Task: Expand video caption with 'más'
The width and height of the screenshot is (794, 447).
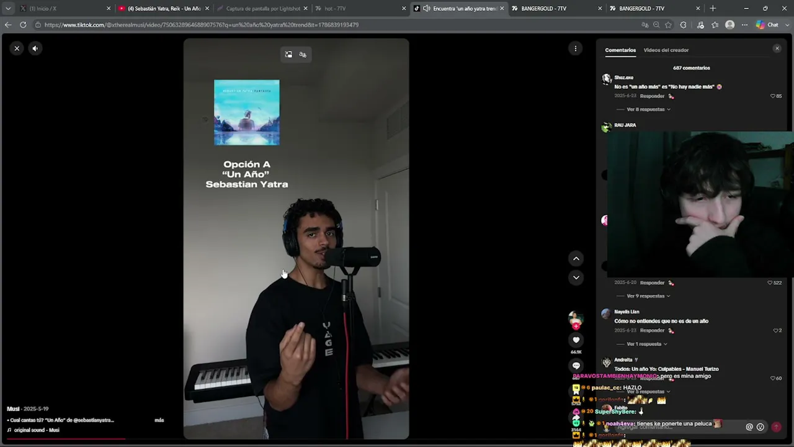Action: tap(159, 420)
